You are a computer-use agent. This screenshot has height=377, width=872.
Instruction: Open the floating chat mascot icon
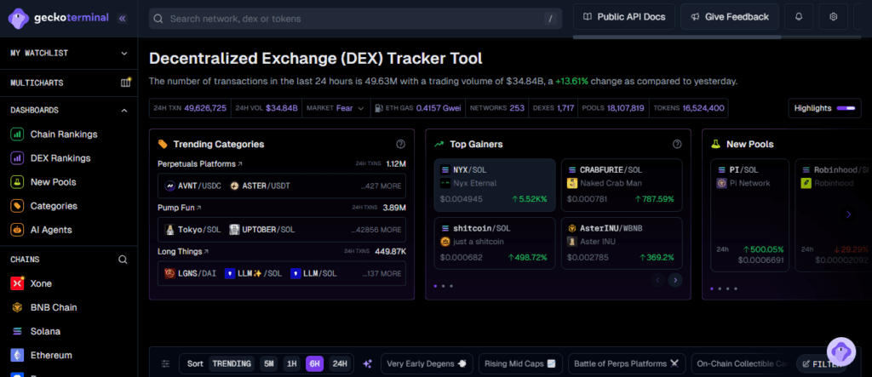tap(840, 351)
